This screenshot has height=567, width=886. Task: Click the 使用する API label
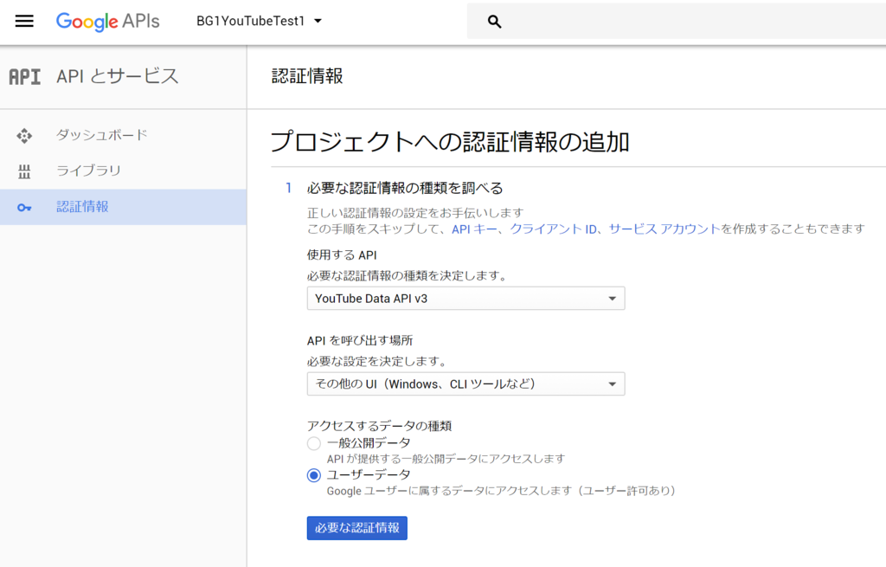pyautogui.click(x=342, y=255)
